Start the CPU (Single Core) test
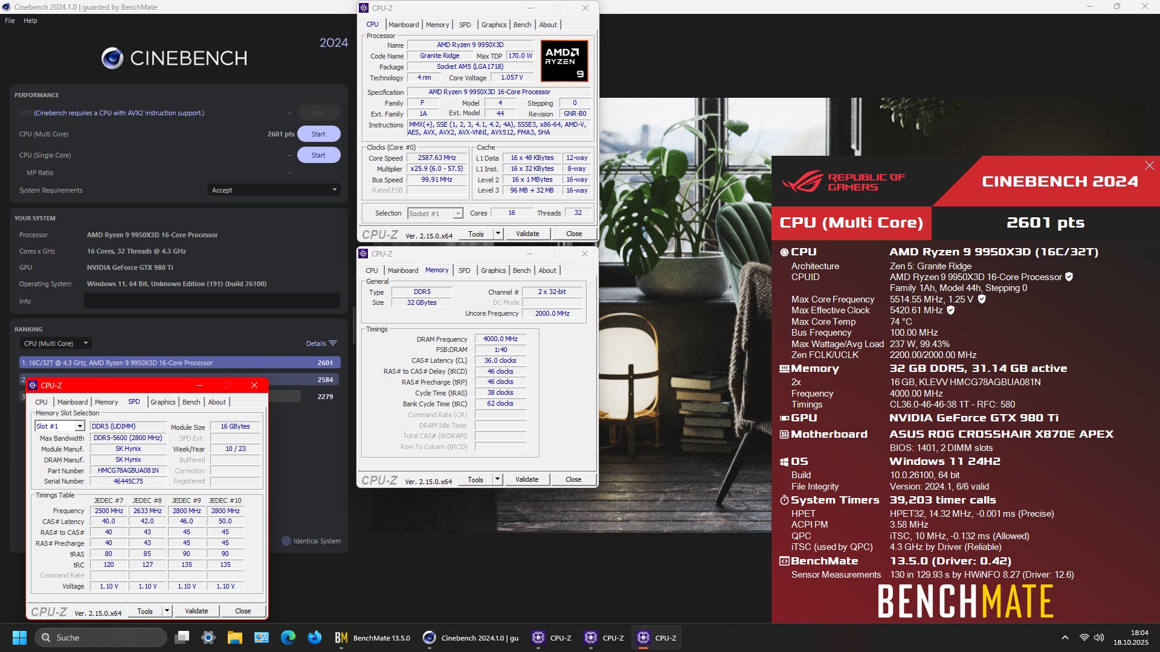The width and height of the screenshot is (1160, 652). tap(318, 155)
